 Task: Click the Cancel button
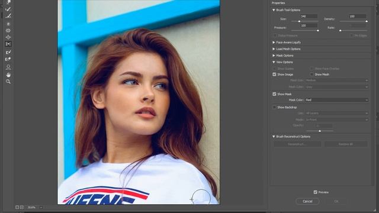[307, 201]
